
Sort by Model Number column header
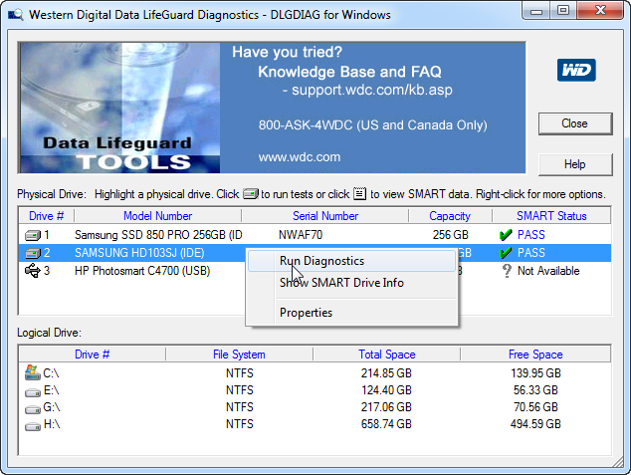click(x=157, y=216)
